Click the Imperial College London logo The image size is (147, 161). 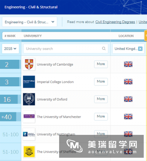pyautogui.click(x=29, y=82)
